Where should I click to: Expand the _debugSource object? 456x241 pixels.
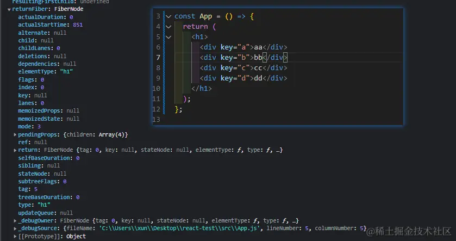point(15,228)
